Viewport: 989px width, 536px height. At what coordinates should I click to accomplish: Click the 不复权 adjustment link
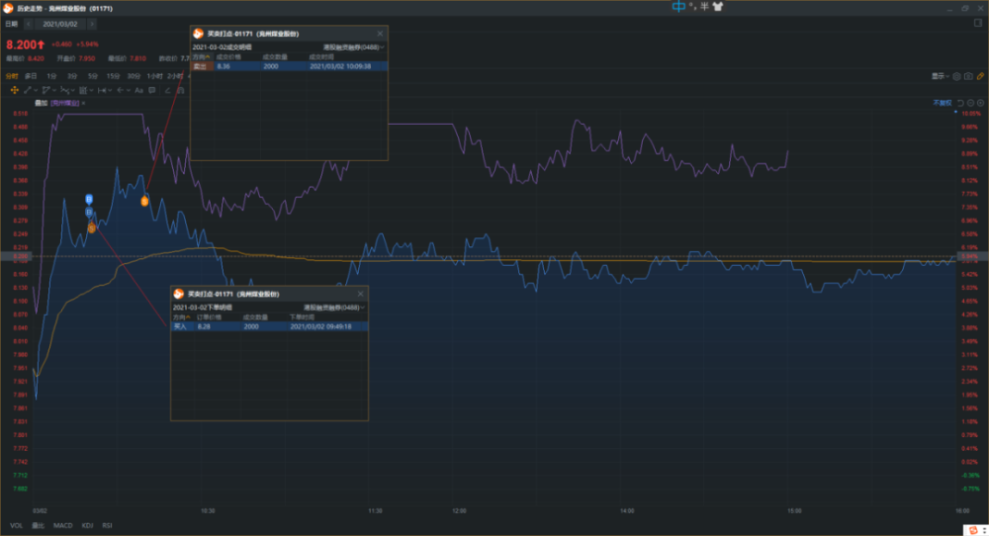(x=941, y=103)
